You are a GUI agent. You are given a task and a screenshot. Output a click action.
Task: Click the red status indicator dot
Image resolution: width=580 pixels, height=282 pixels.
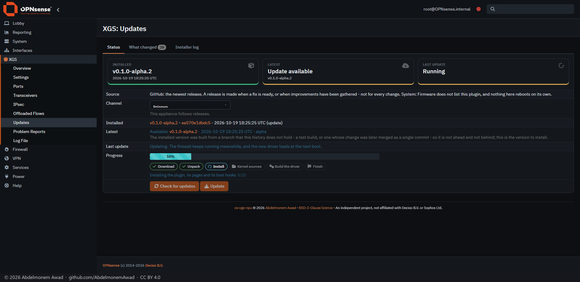pos(478,9)
